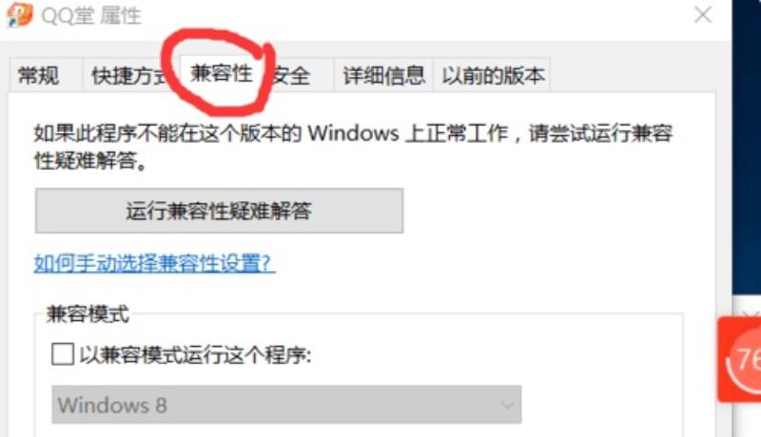Open the 快捷方式 tab

click(128, 76)
